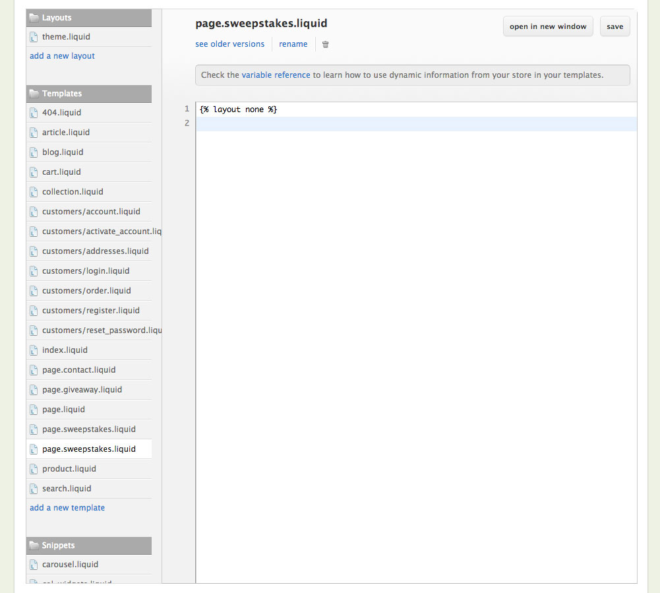This screenshot has width=660, height=593.
Task: Place cursor on code line 1
Action: [416, 109]
